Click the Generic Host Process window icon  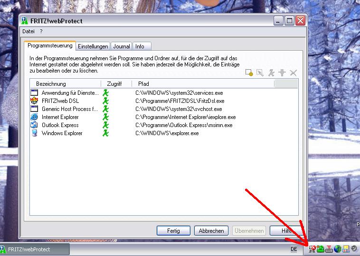point(34,109)
